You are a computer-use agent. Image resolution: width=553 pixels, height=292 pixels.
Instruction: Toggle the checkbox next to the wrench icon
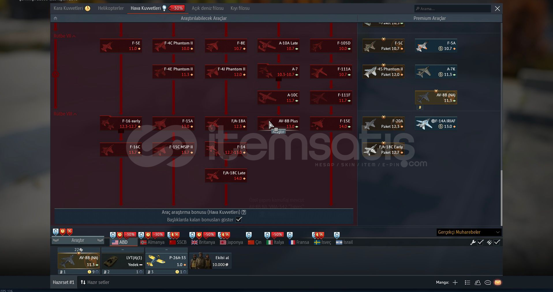[481, 242]
